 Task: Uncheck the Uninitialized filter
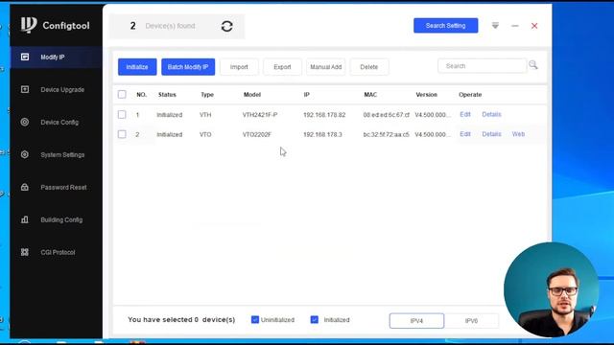coord(255,319)
